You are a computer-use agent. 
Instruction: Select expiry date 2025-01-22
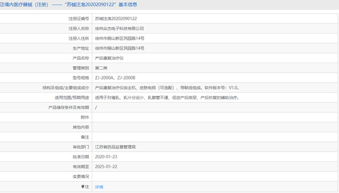pos(106,167)
